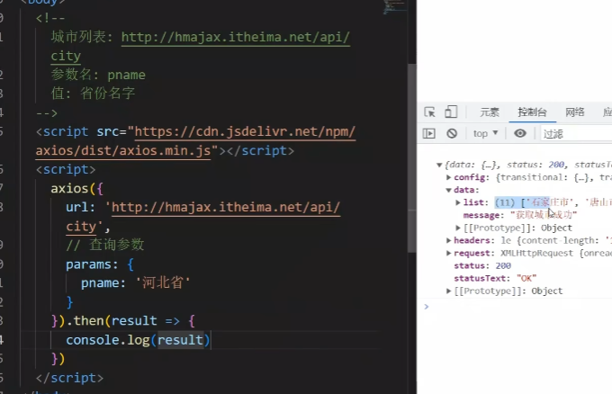Collapse the logged root result object
Viewport: 612px width, 394px height.
click(x=439, y=165)
